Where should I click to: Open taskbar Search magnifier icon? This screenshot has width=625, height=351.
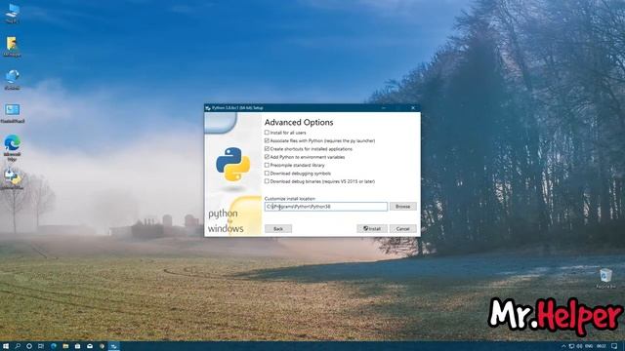click(18, 346)
